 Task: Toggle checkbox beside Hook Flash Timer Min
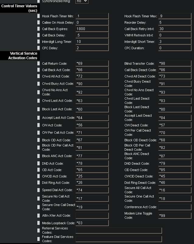[x=39, y=16]
